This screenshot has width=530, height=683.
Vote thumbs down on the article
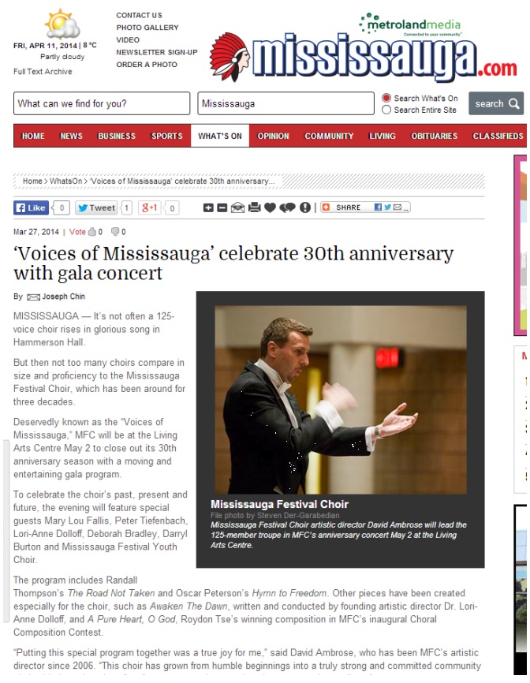pos(115,232)
